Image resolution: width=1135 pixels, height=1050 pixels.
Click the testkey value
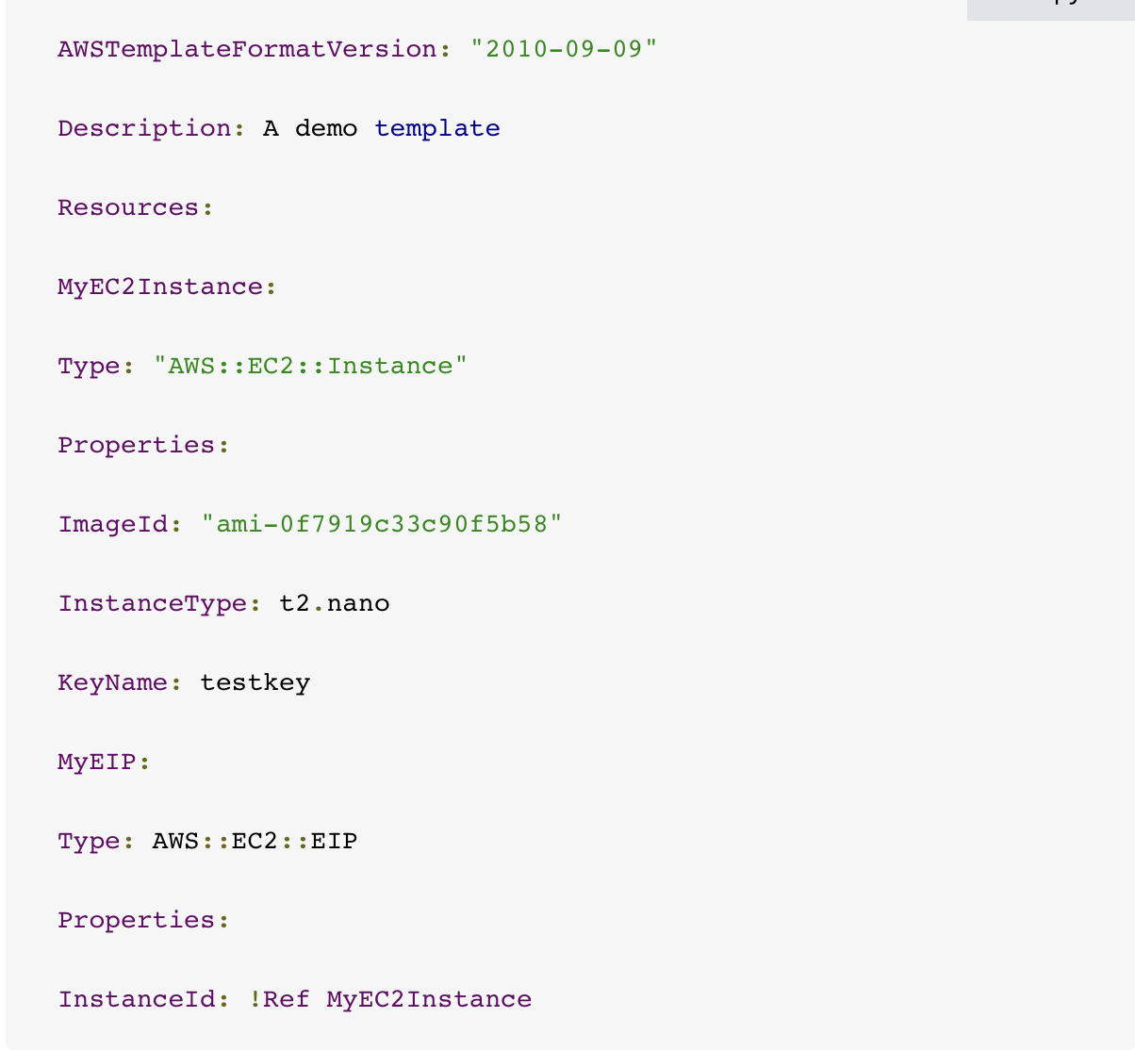click(255, 682)
